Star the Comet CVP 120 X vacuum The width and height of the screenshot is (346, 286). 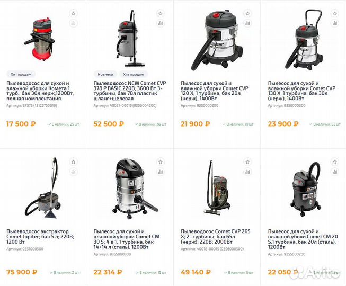pyautogui.click(x=247, y=13)
